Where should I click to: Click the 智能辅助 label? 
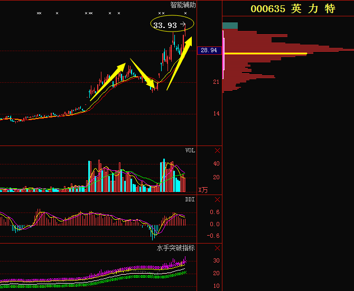[183, 5]
